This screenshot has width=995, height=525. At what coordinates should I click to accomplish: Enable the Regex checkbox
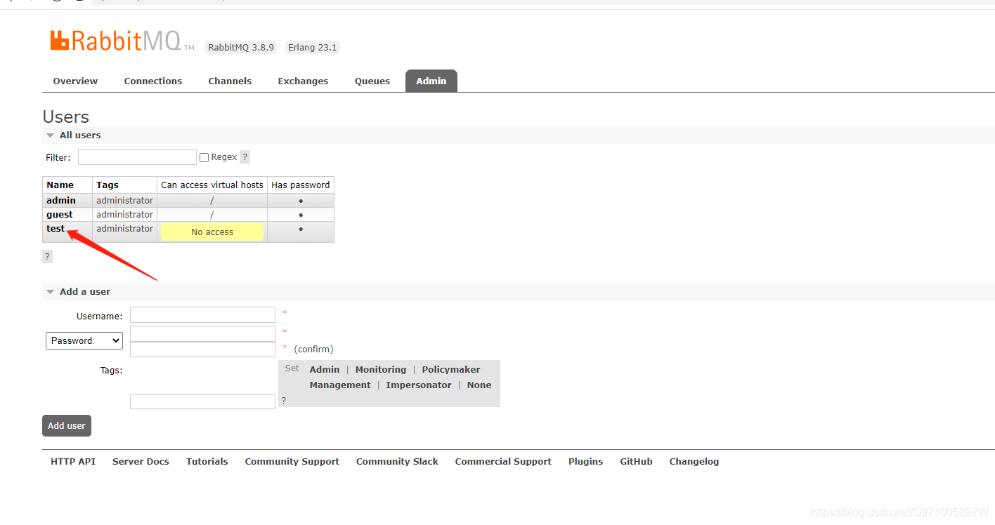(203, 157)
